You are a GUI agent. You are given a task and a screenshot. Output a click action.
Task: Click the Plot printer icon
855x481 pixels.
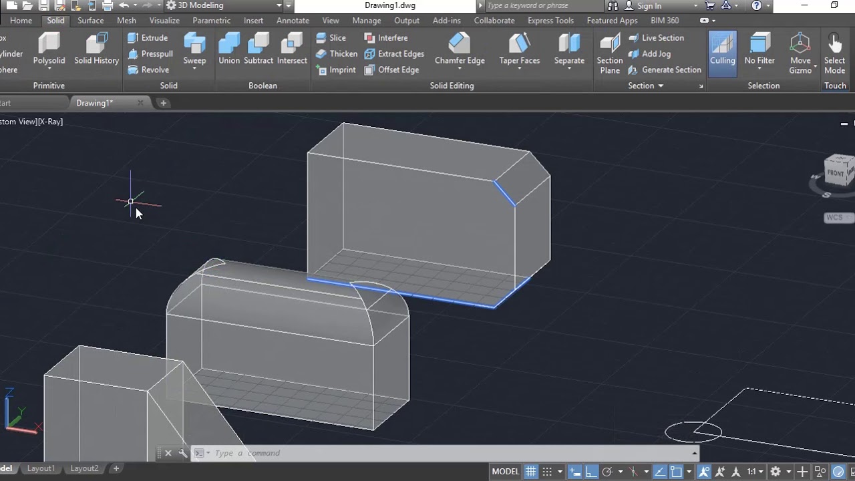pyautogui.click(x=107, y=5)
